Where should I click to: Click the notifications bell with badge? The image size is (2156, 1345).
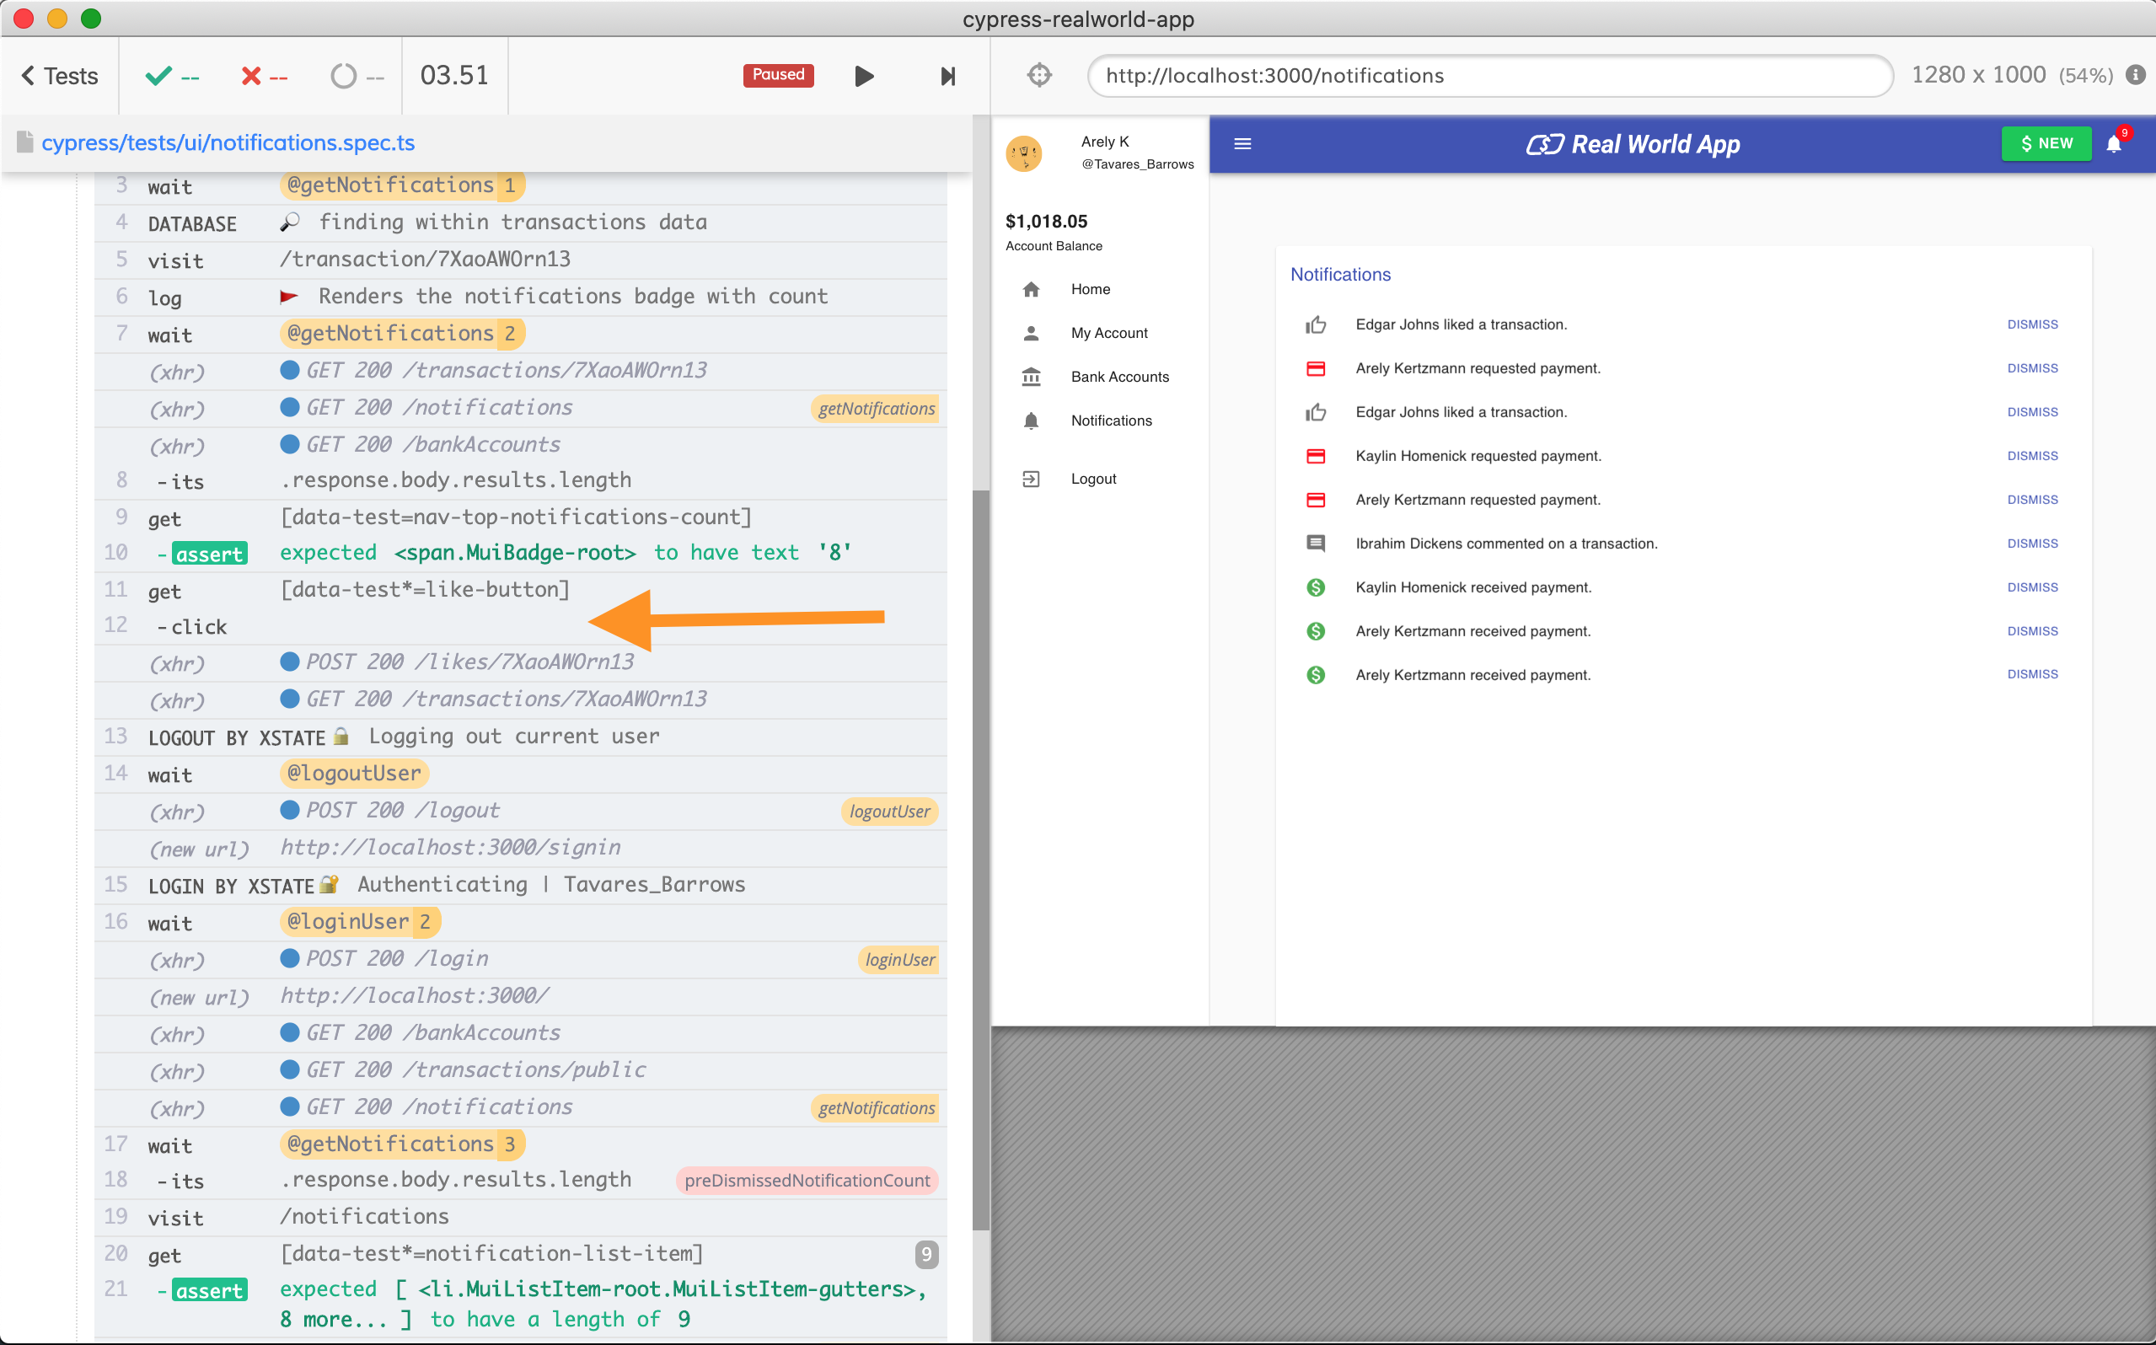click(2114, 144)
